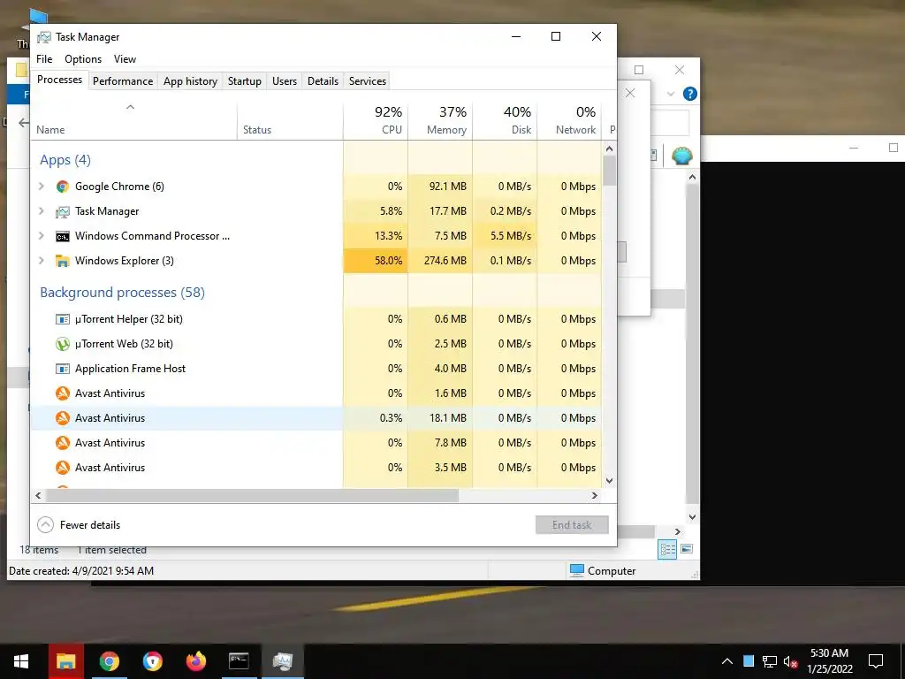The height and width of the screenshot is (679, 905).
Task: Click the Windows Command Processor icon
Action: click(x=63, y=237)
